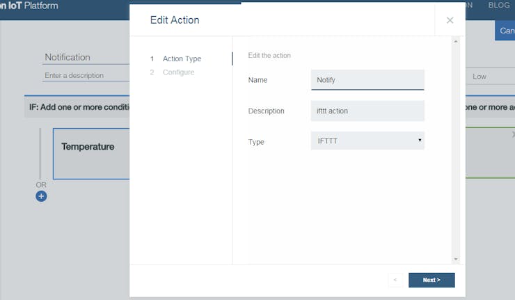515x300 pixels.
Task: Click the Notification rule name field
Action: click(86, 57)
